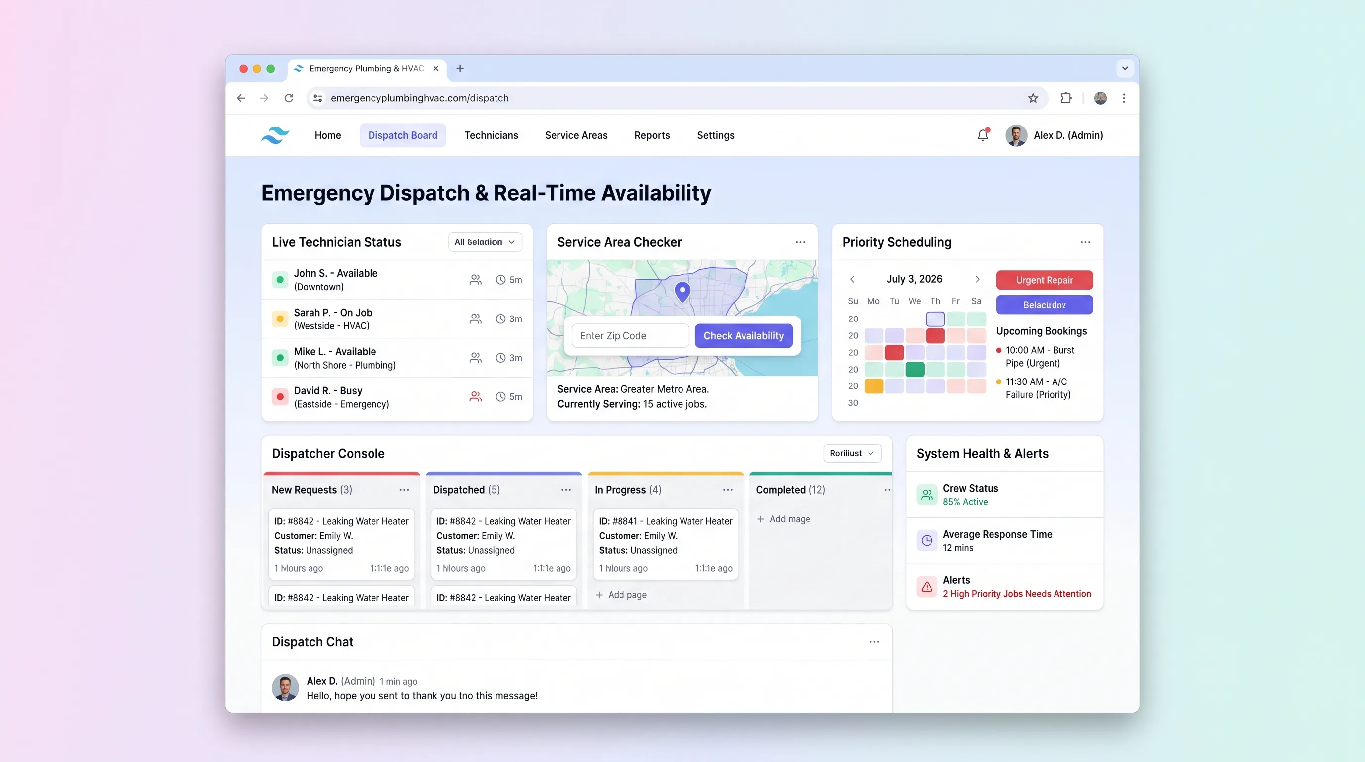The width and height of the screenshot is (1365, 762).
Task: Select the Mike L. - Available row
Action: pos(397,358)
